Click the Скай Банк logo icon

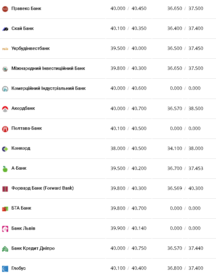click(x=5, y=29)
